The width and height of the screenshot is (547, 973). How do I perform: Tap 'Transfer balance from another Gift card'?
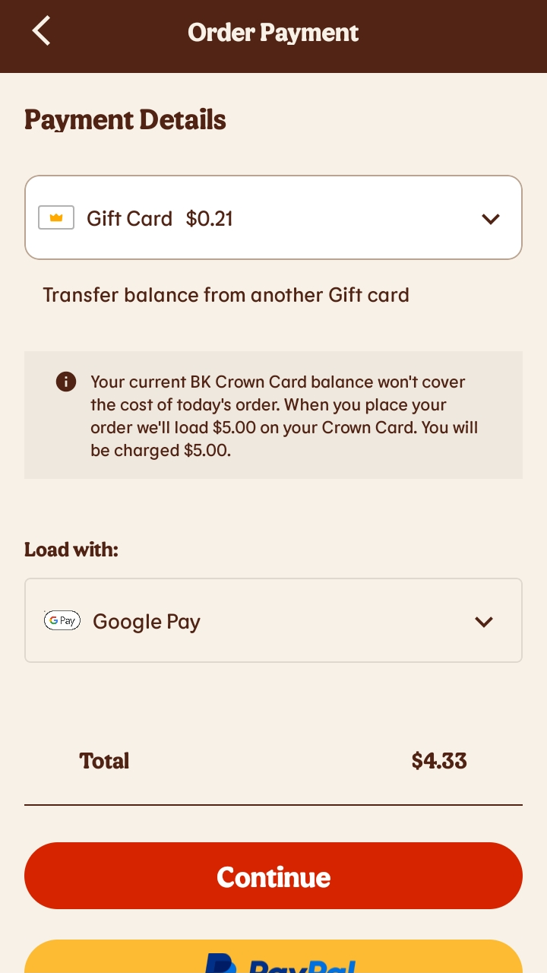tap(226, 295)
